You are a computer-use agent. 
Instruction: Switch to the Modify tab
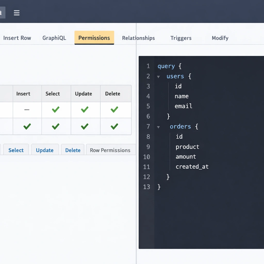(x=220, y=38)
